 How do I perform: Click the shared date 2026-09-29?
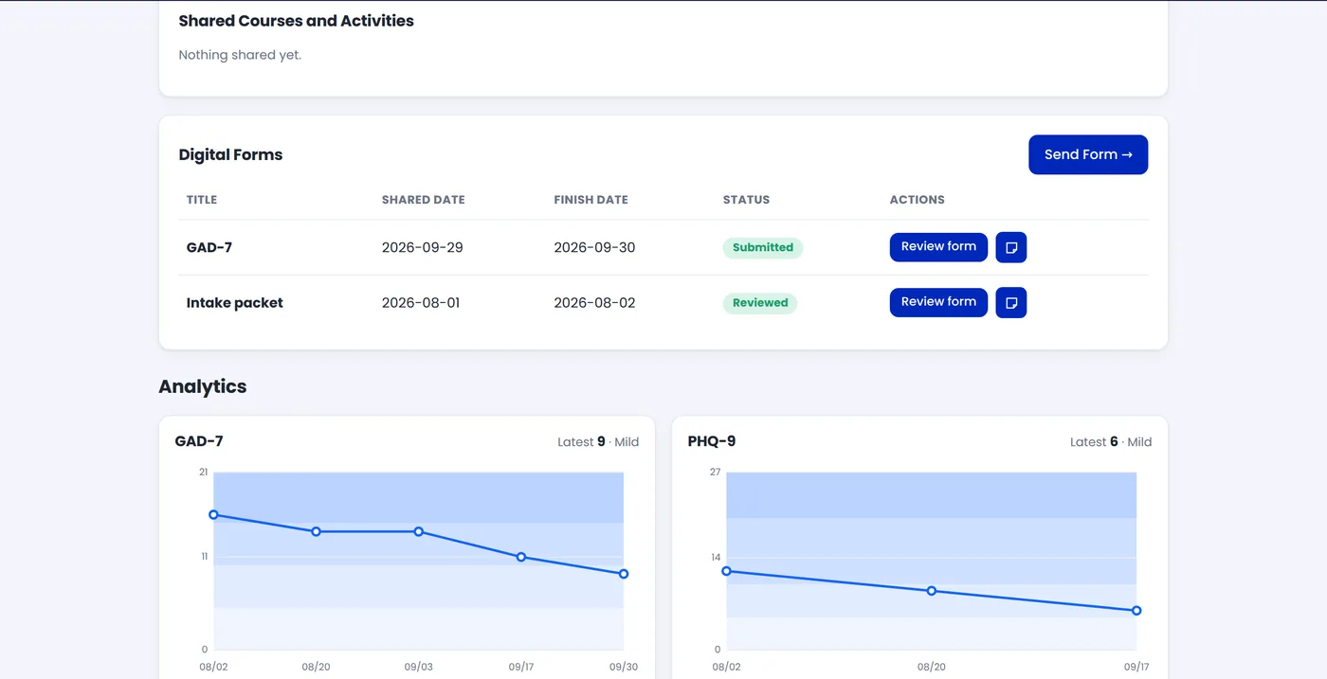423,248
